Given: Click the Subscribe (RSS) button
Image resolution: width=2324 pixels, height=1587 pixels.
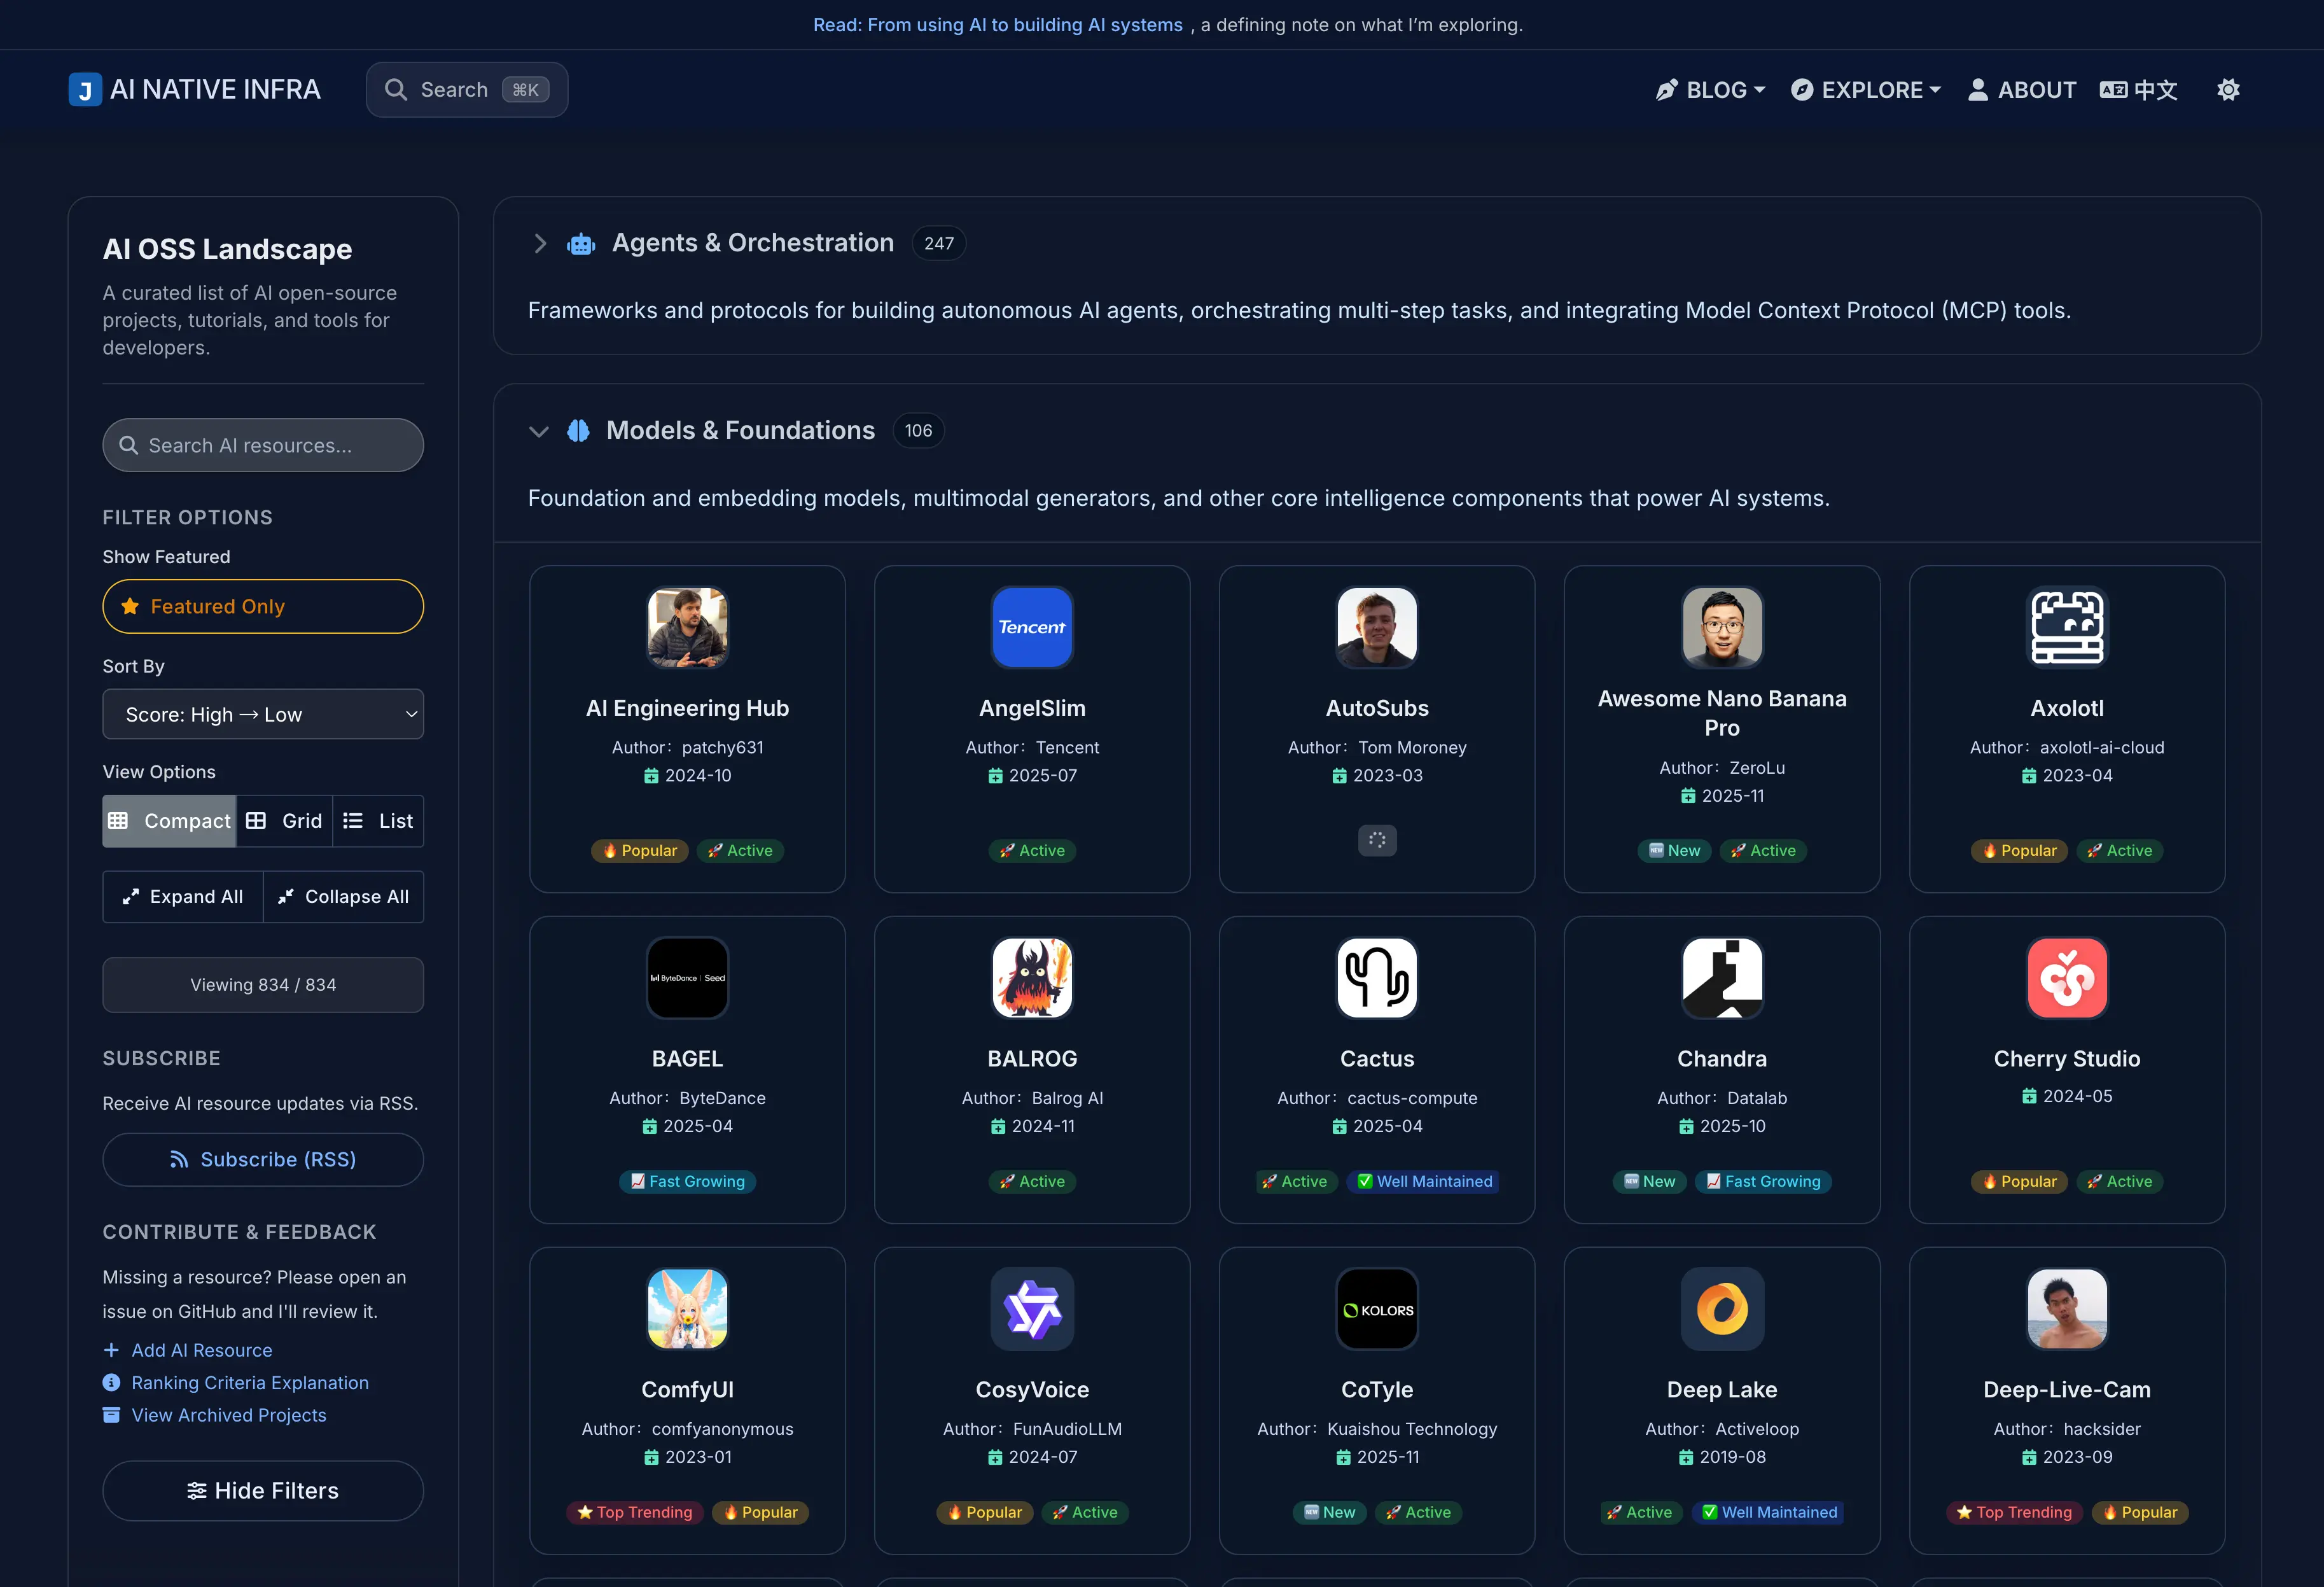Looking at the screenshot, I should coord(263,1159).
